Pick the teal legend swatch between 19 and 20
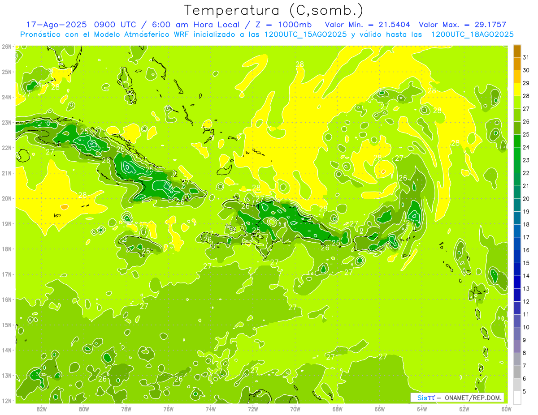Image resolution: width=538 pixels, height=415 pixels. 517,205
